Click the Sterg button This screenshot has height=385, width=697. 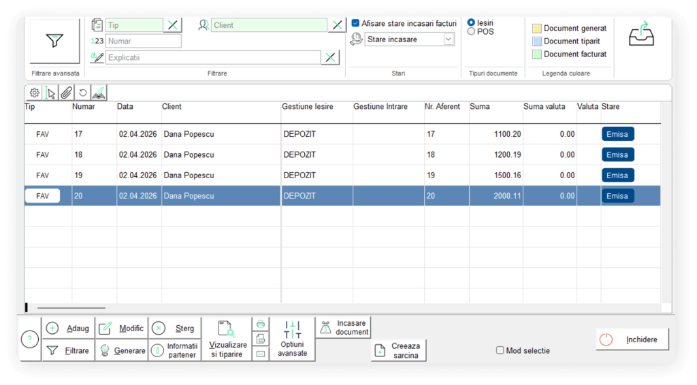click(x=175, y=328)
